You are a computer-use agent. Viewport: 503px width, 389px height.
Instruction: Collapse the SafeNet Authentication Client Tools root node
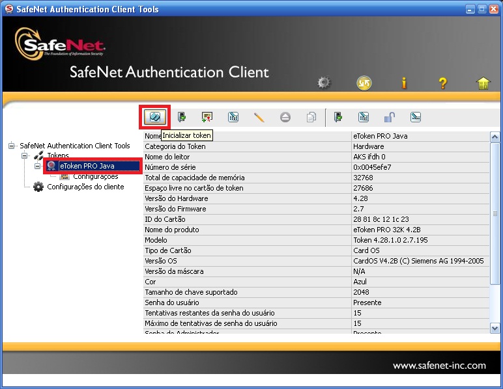pos(12,146)
